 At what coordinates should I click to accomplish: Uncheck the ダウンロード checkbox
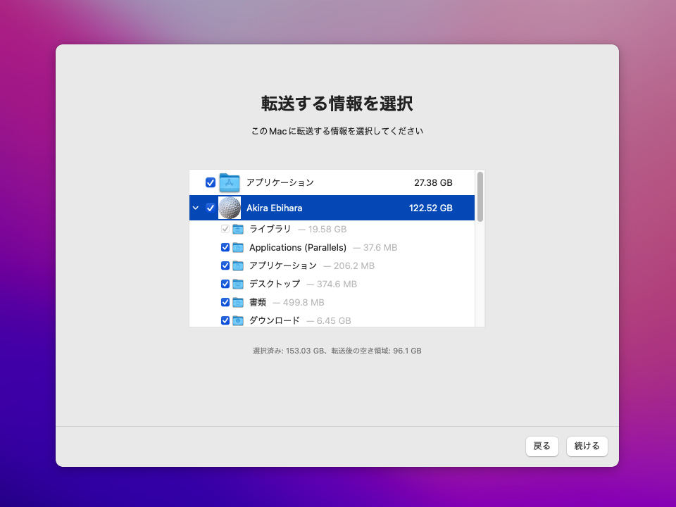[x=225, y=321]
